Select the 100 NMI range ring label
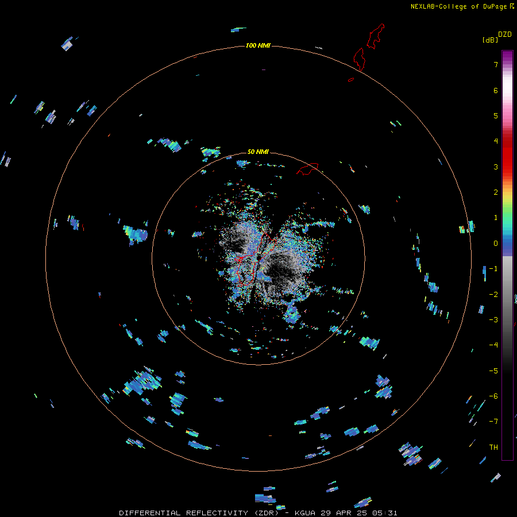 (258, 45)
